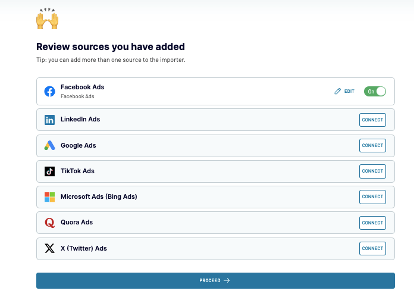414x300 pixels.
Task: Click the TikTok logo icon
Action: pyautogui.click(x=49, y=171)
